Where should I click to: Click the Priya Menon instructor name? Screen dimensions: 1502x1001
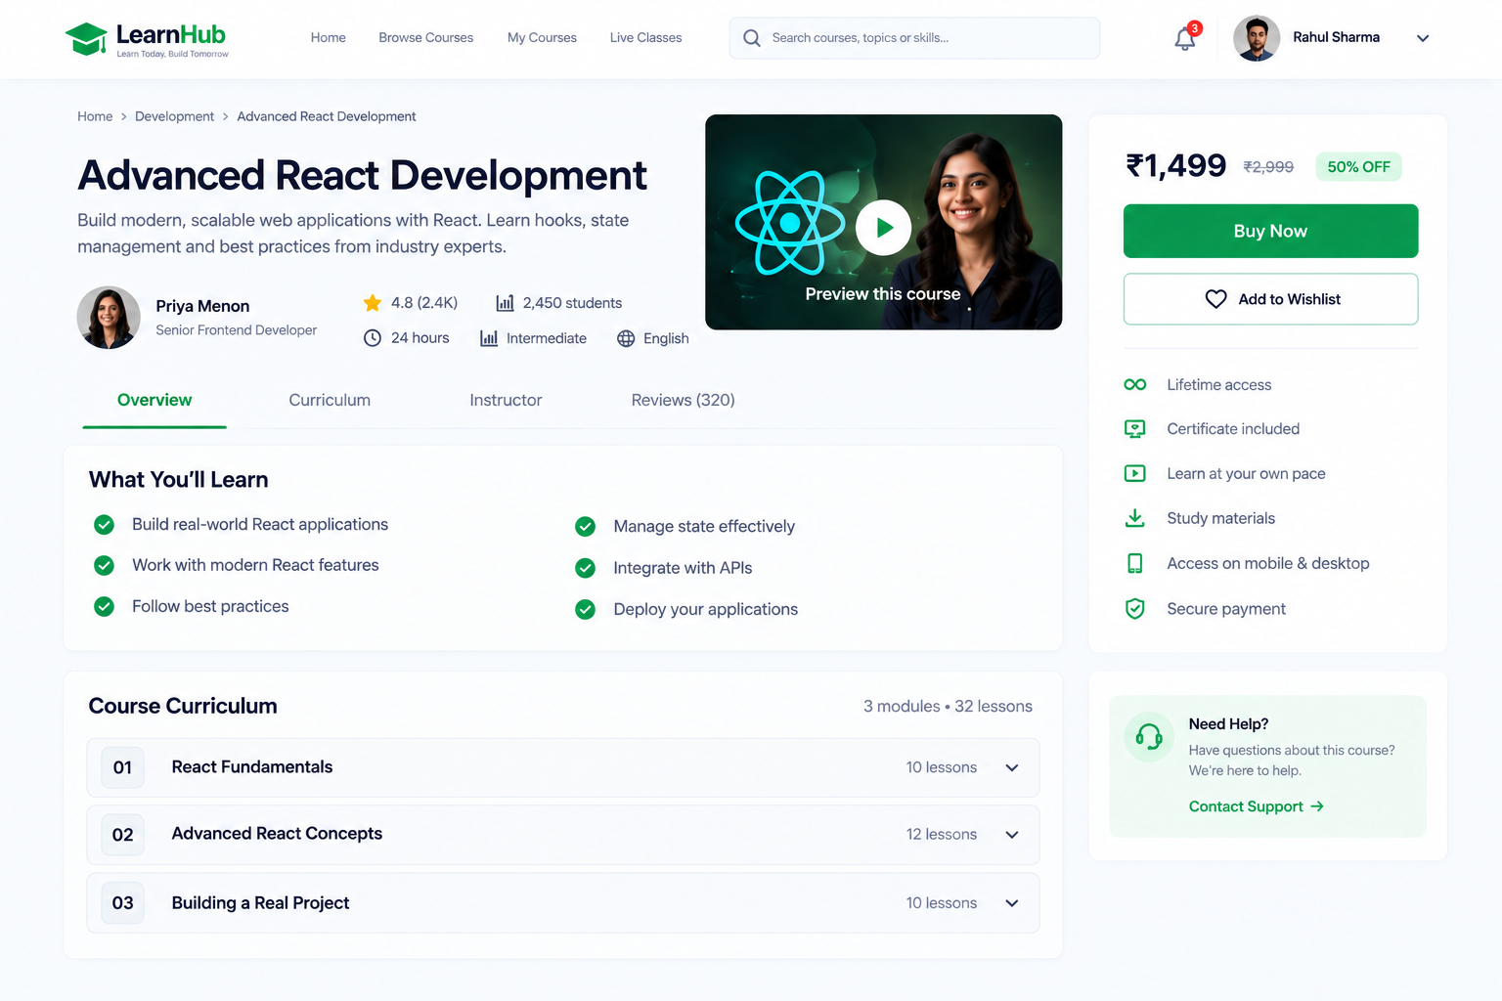click(202, 306)
